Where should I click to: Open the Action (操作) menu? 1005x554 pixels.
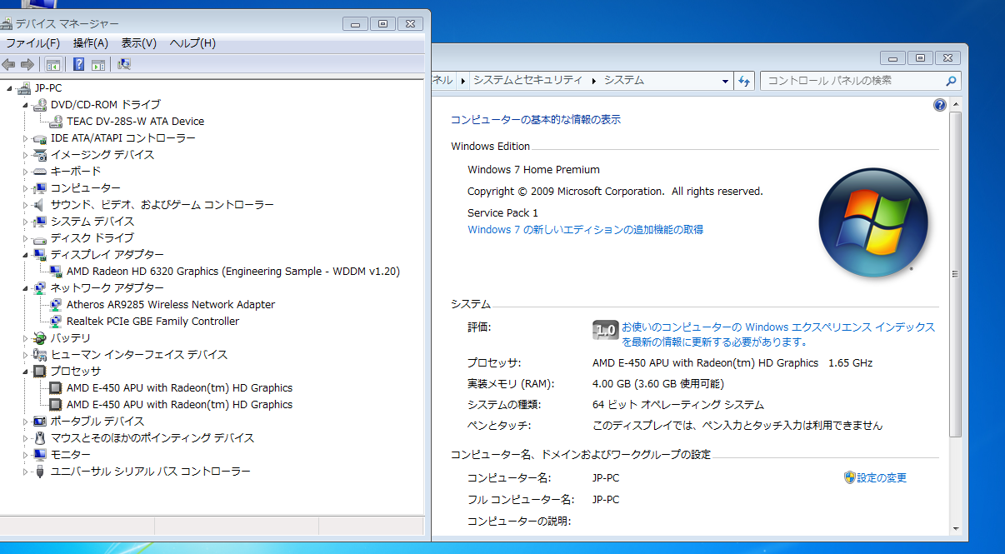point(91,43)
